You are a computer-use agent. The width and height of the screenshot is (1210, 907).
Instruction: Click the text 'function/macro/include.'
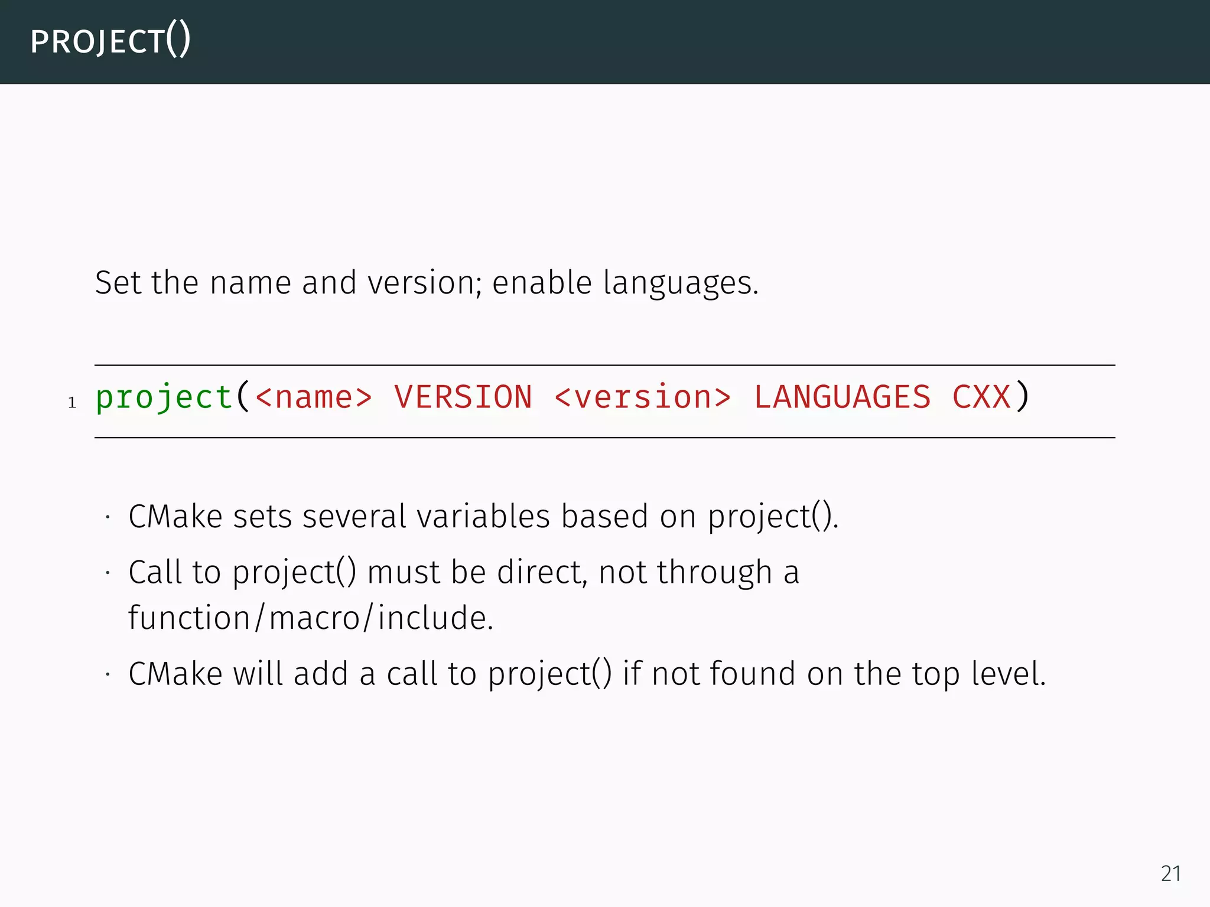311,618
